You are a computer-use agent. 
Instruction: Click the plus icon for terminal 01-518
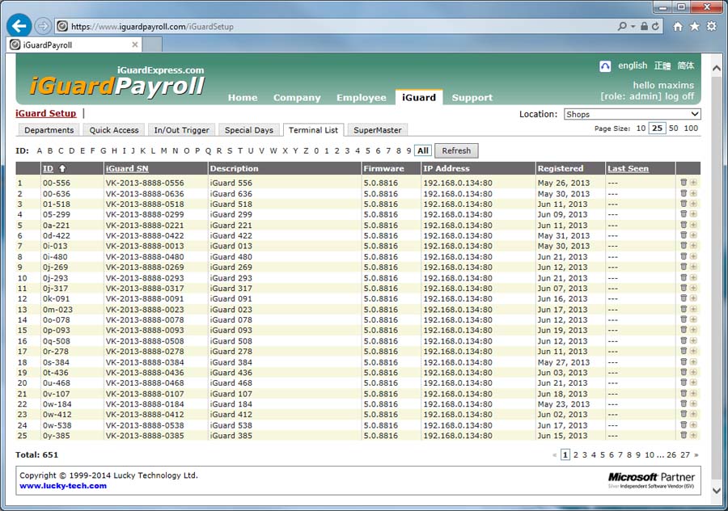[x=693, y=203]
